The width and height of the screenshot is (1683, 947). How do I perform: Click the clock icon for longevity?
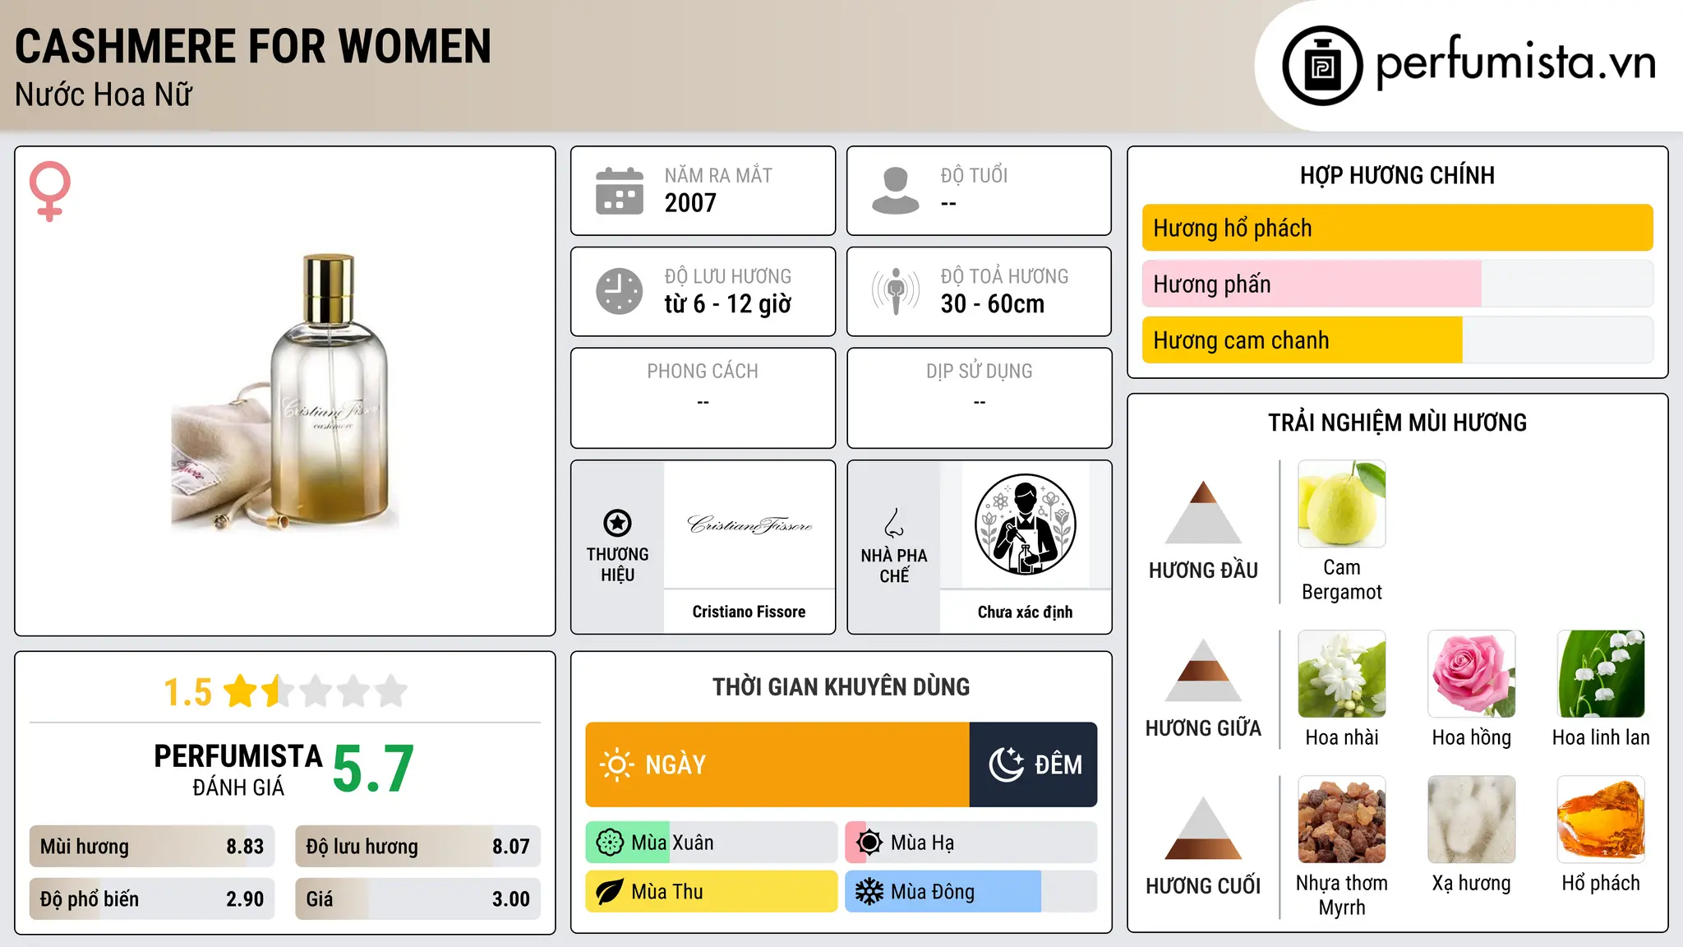(x=620, y=291)
